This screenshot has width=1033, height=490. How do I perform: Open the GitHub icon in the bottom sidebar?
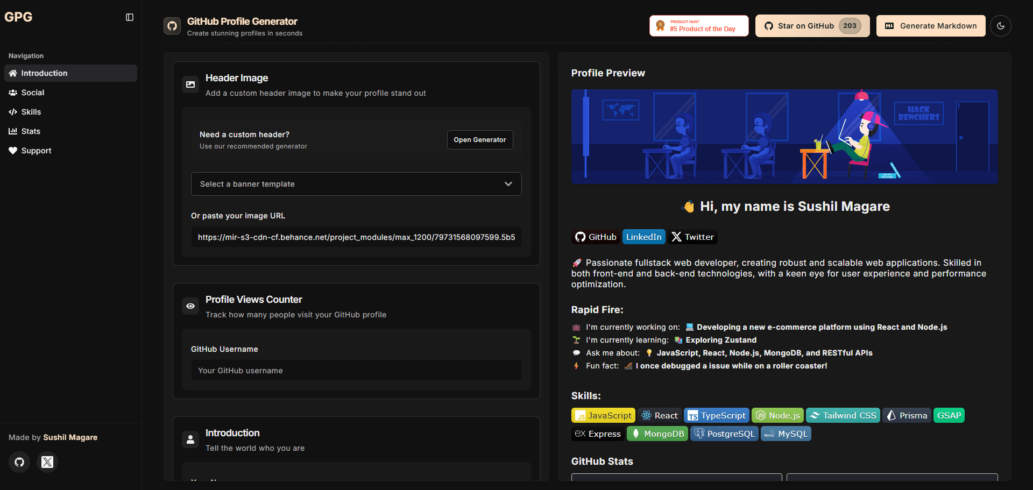pyautogui.click(x=19, y=462)
